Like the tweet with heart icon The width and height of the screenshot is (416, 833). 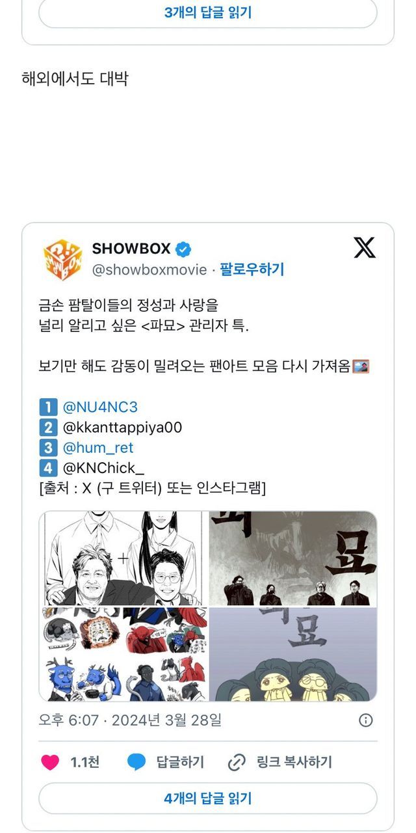click(50, 762)
